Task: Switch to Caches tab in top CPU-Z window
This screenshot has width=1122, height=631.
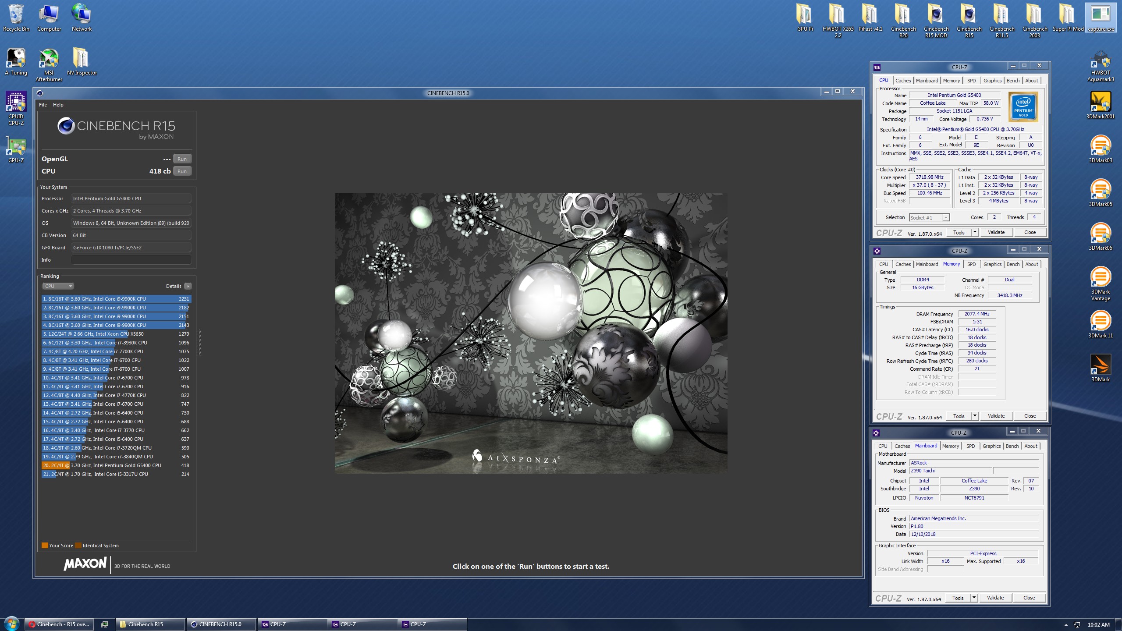Action: click(903, 81)
